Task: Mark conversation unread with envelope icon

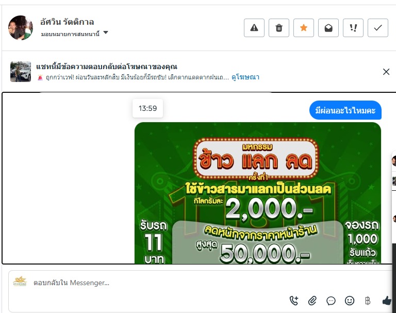Action: 328,28
